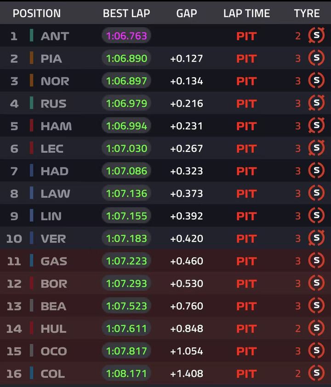Click the soft tyre icon in HUL's row
Screen dimensions: 331x387
pos(316,328)
